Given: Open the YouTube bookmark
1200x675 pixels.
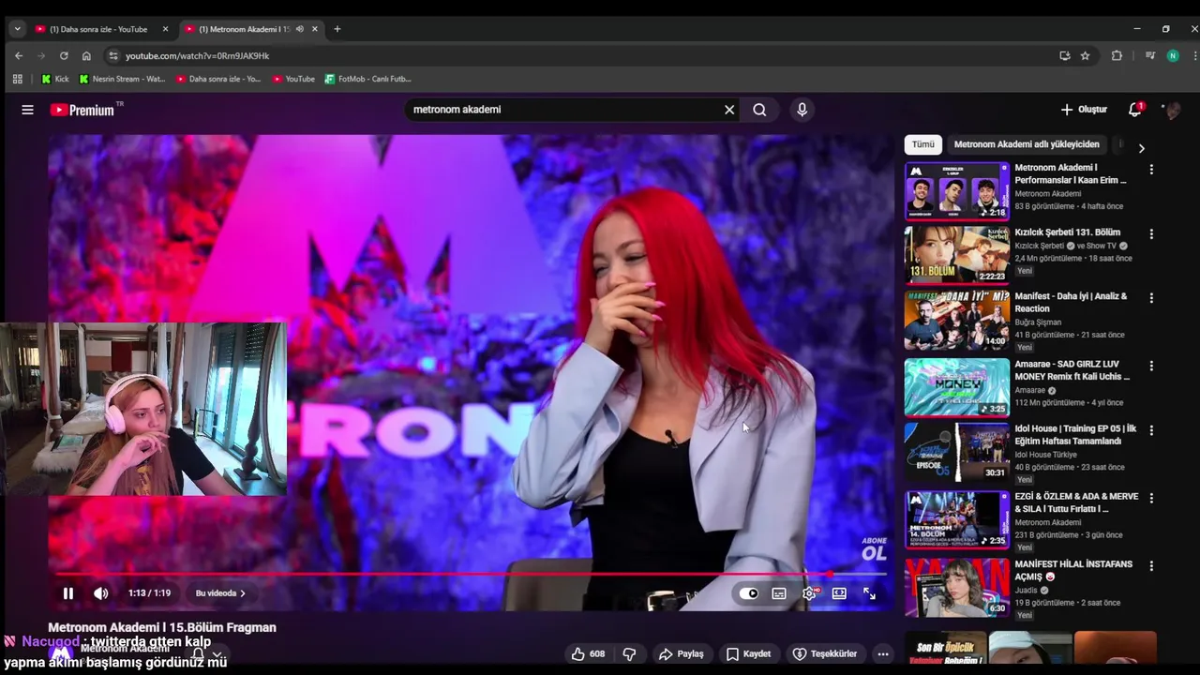Looking at the screenshot, I should (x=292, y=79).
